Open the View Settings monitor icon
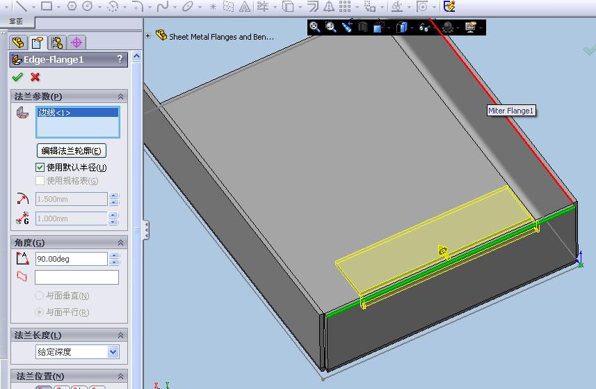Image resolution: width=596 pixels, height=389 pixels. (471, 27)
